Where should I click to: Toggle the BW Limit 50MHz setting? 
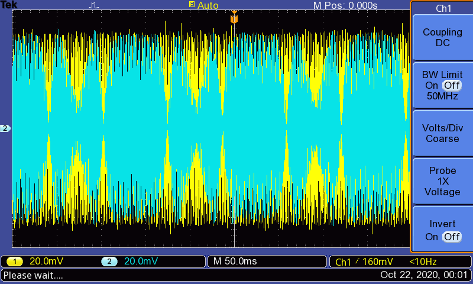(x=442, y=85)
